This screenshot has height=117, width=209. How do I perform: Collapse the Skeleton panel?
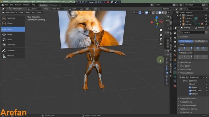[x=184, y=37]
